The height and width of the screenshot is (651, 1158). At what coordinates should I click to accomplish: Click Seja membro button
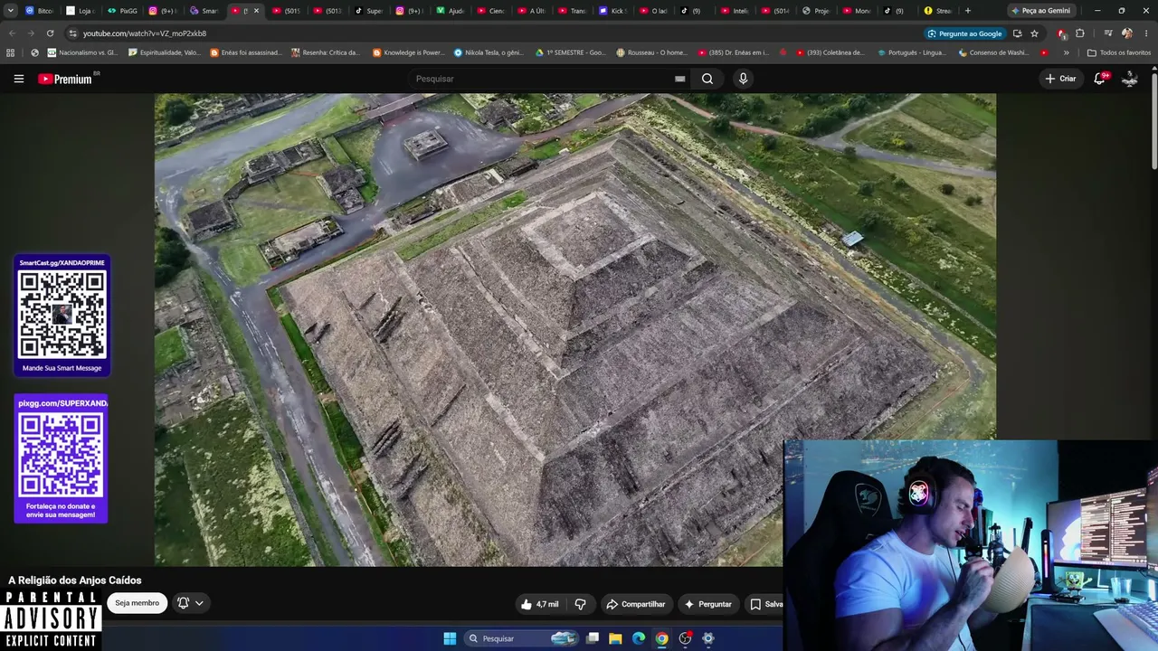[x=137, y=603]
